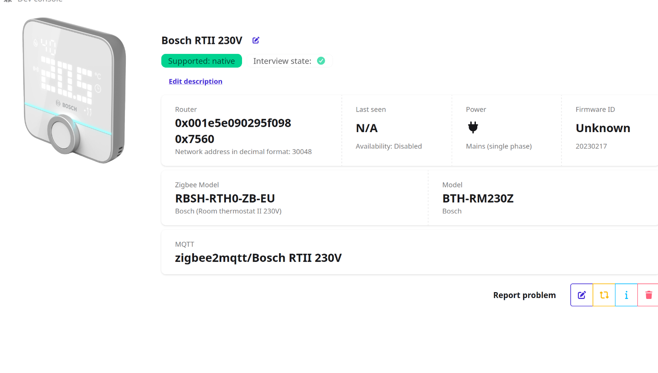Reconfigure the device using the yellow arrows icon
The width and height of the screenshot is (658, 373).
(604, 295)
